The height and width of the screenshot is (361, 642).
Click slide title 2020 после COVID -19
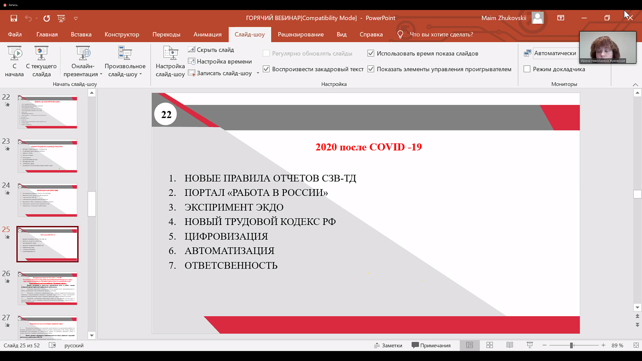click(369, 147)
